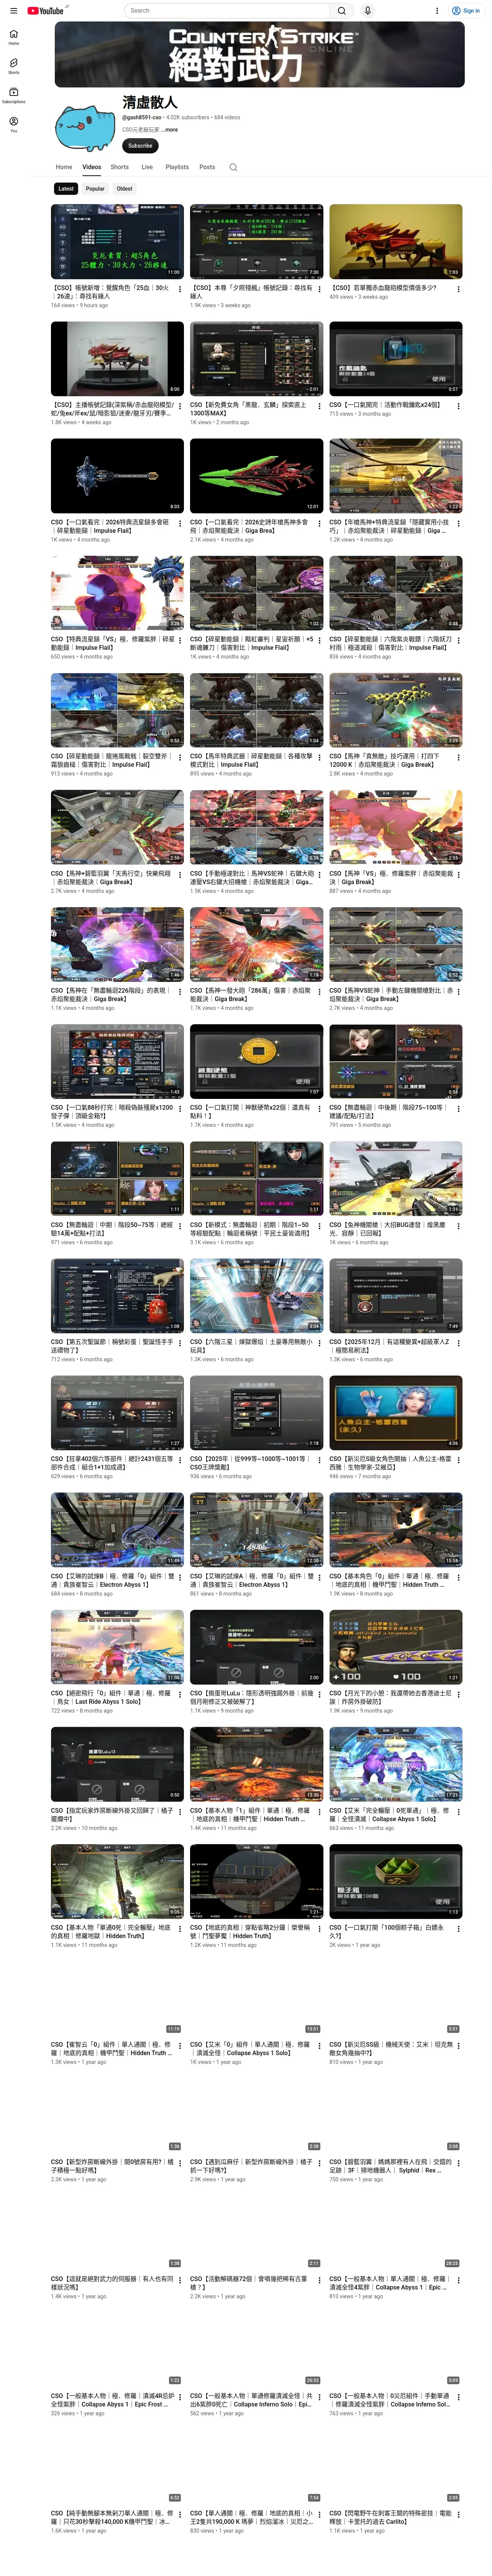
Task: Open more actions for 活動解碼器72個 video
Action: 319,2279
